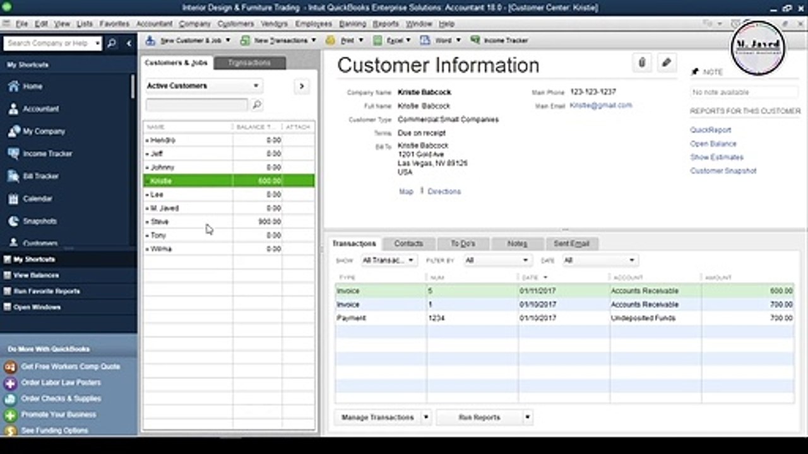The width and height of the screenshot is (808, 454).
Task: Click the Kristie@gmail.com email link
Action: tap(601, 105)
